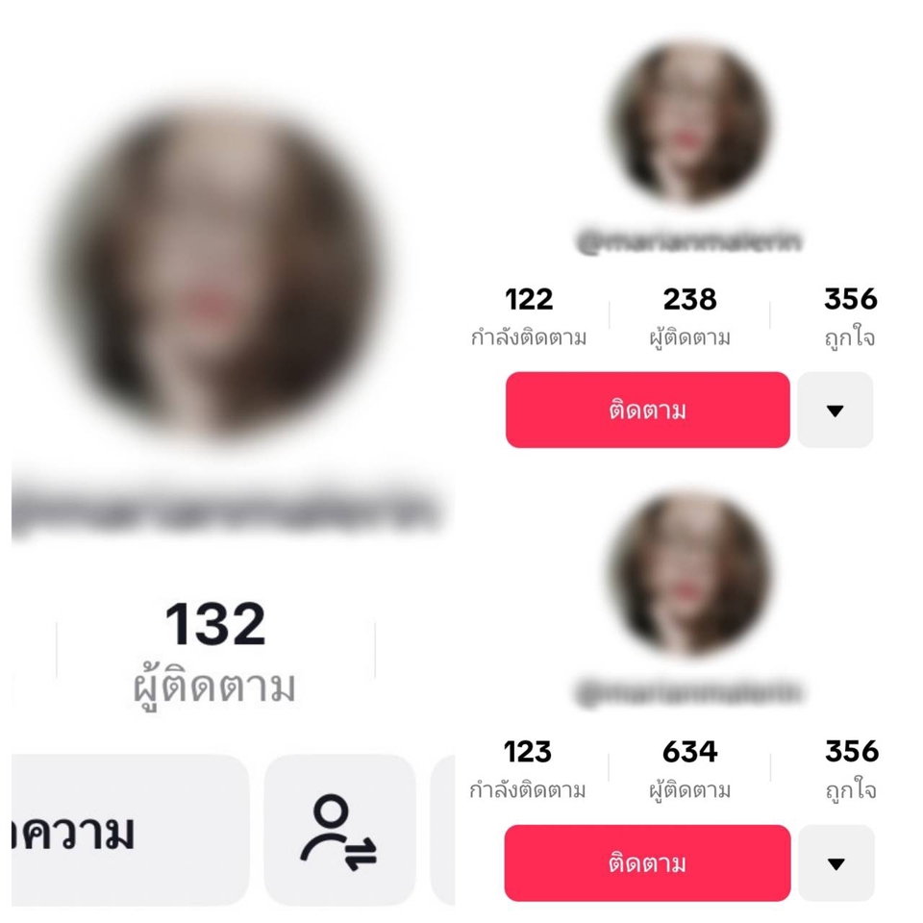The height and width of the screenshot is (923, 923).
Task: Tap the ติดตาม button under 634 followers
Action: coord(647,863)
